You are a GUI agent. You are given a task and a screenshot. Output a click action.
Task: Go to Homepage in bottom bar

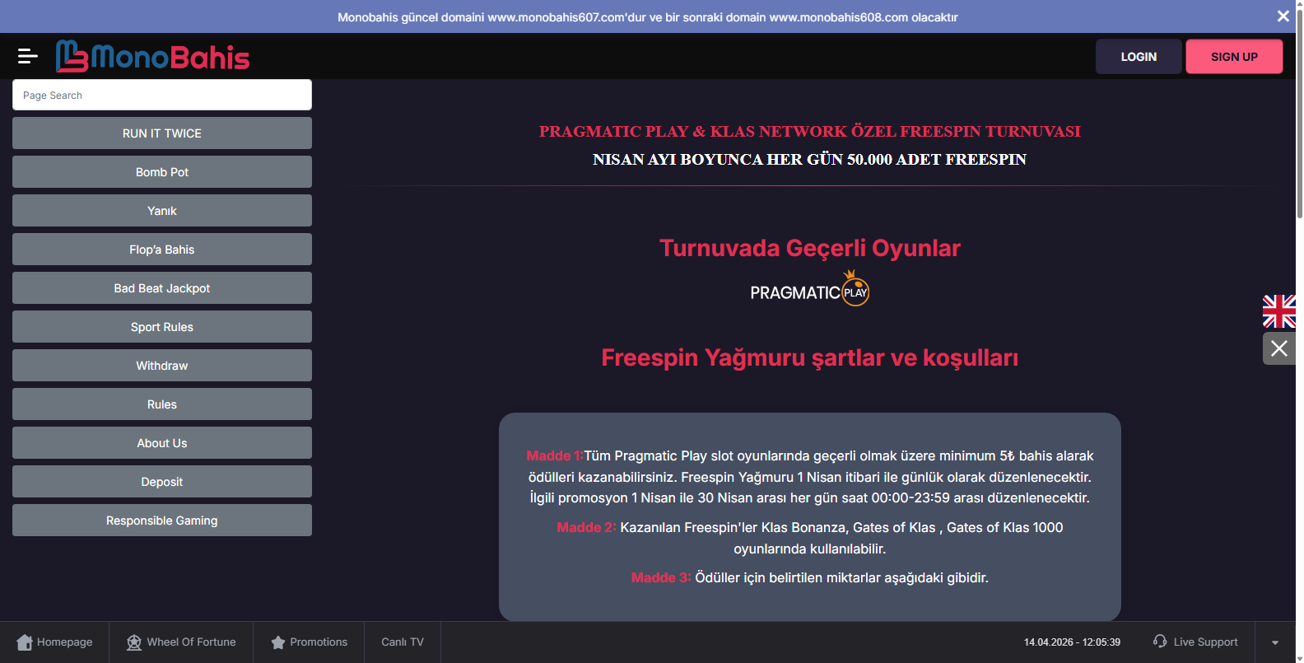(x=54, y=642)
